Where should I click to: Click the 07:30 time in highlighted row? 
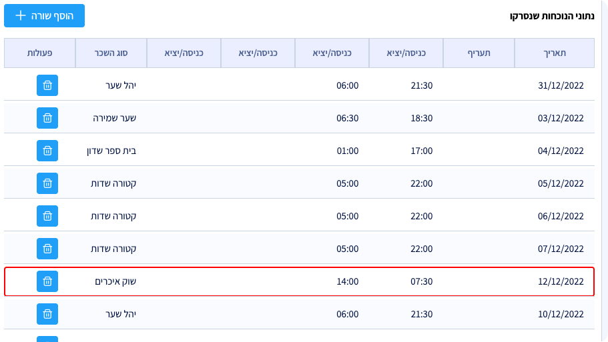(421, 281)
